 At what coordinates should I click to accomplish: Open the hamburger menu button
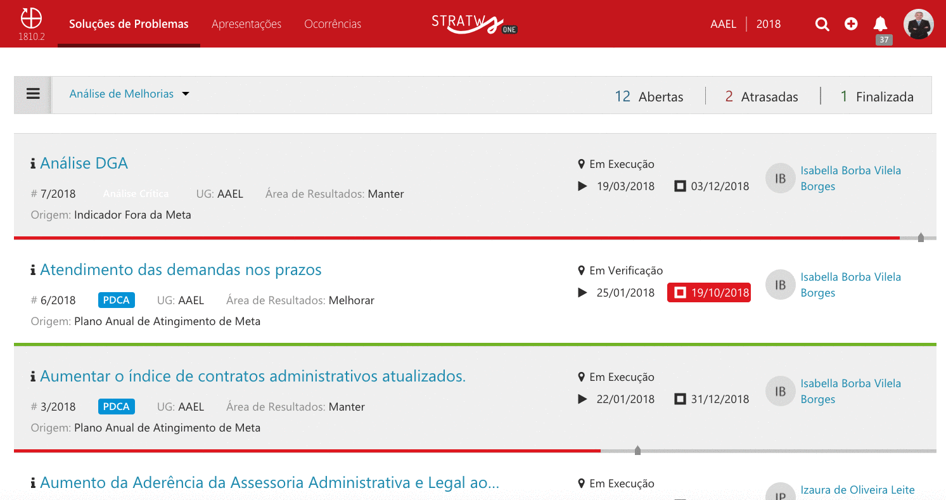pos(33,94)
